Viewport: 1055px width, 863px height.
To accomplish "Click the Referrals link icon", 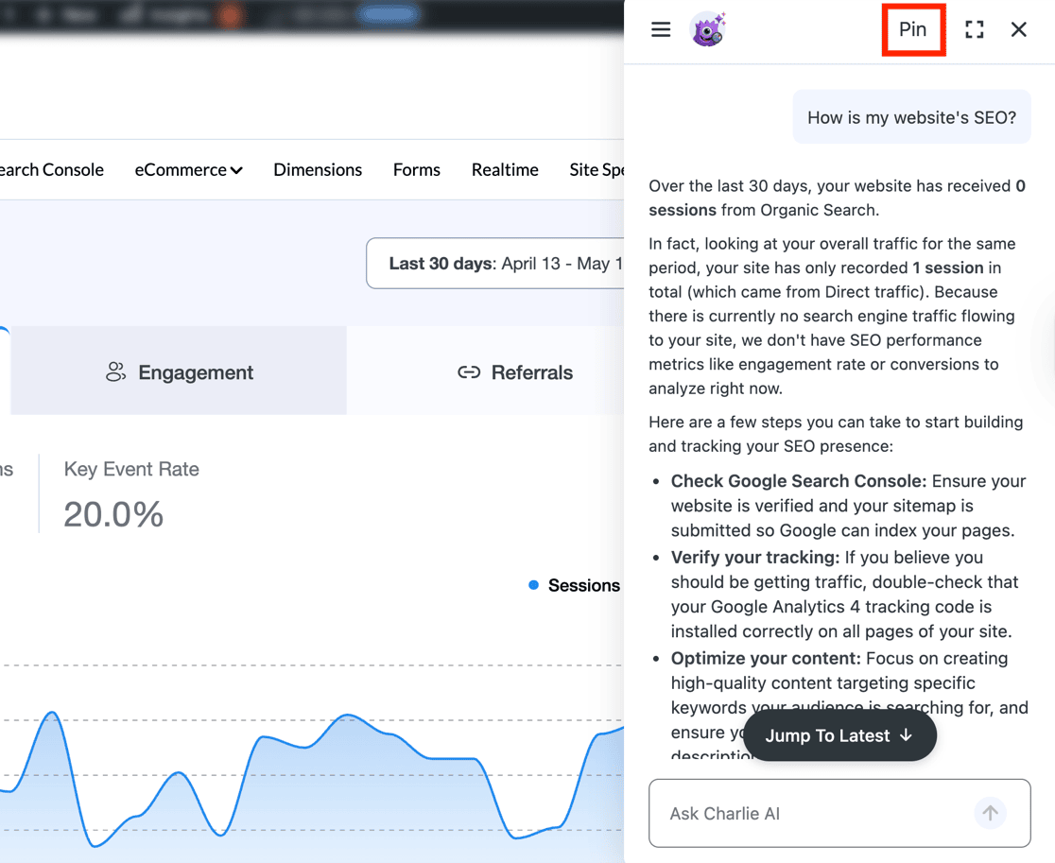I will click(x=469, y=372).
